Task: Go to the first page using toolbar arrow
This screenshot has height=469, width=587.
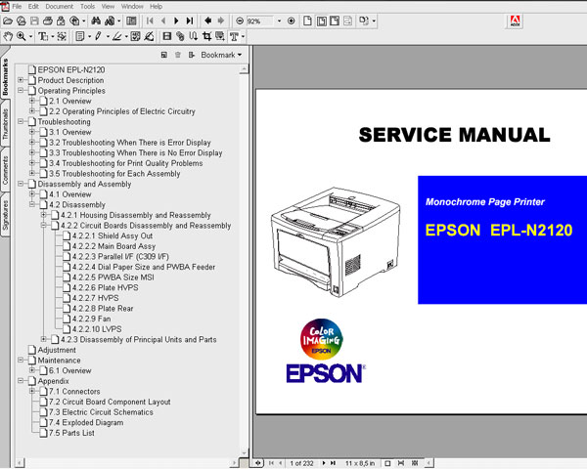Action: coord(150,21)
